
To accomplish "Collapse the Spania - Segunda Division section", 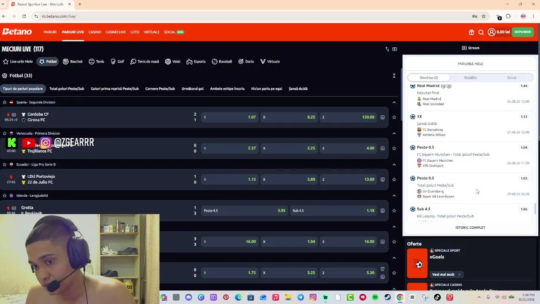I will 394,102.
